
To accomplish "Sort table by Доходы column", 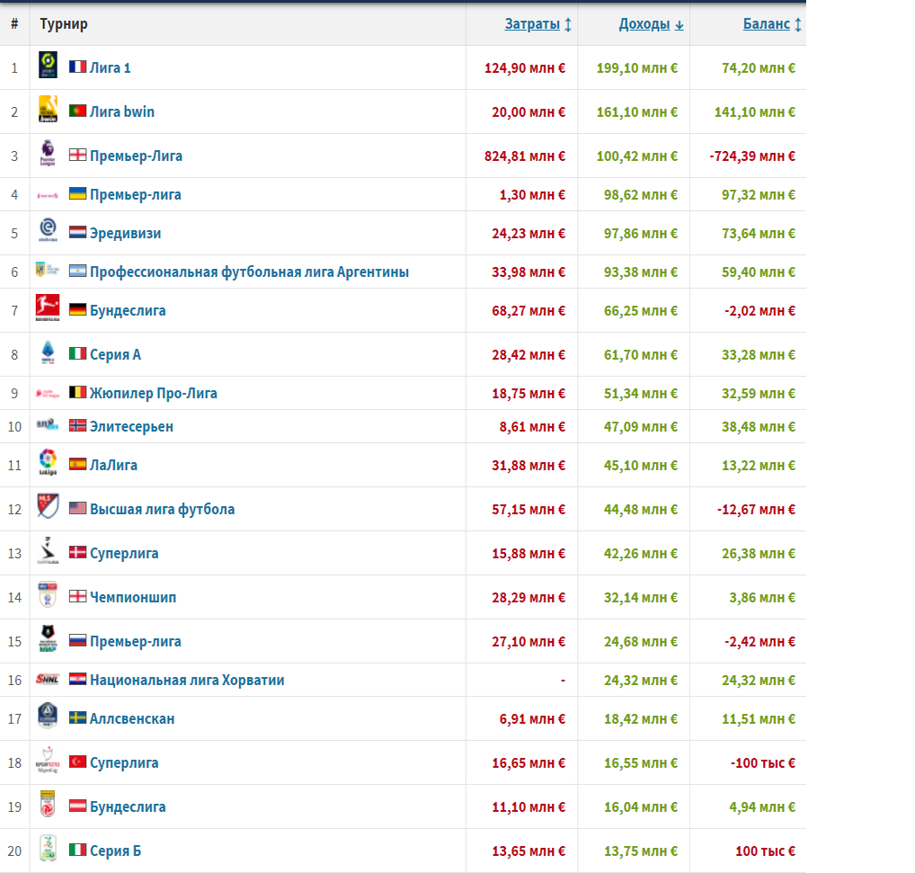I will point(652,24).
